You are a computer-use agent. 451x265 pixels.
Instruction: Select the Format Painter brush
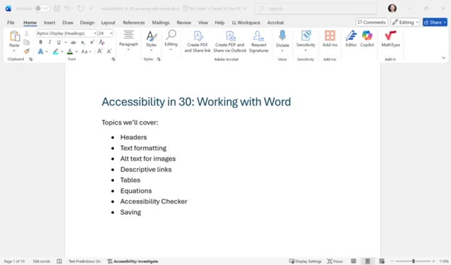click(x=26, y=51)
